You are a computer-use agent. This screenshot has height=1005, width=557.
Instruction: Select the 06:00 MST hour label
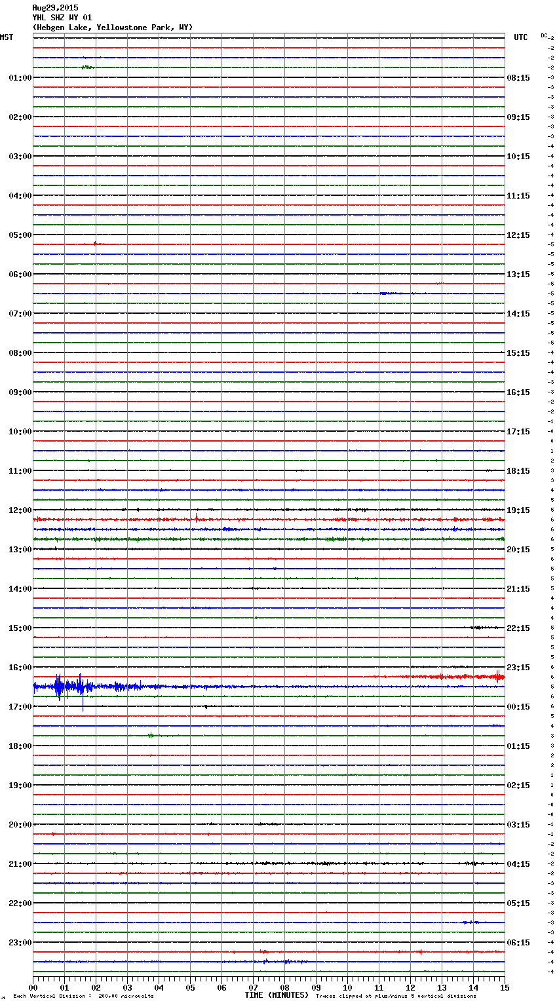pos(20,275)
